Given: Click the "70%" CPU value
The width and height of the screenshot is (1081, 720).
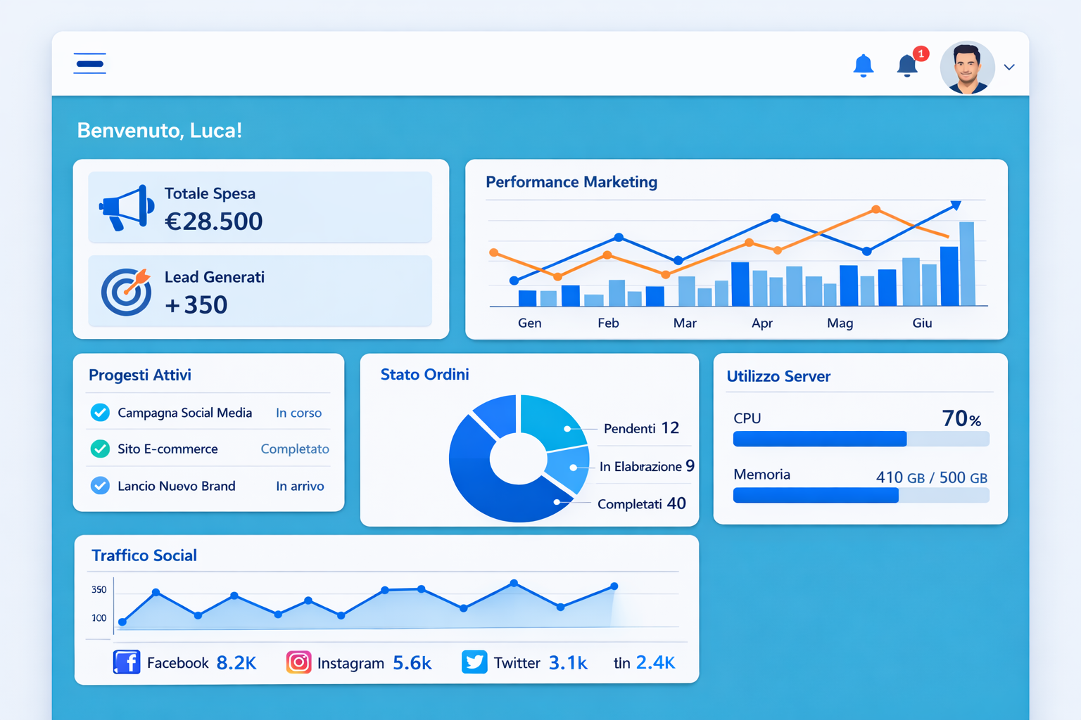Looking at the screenshot, I should (x=961, y=418).
